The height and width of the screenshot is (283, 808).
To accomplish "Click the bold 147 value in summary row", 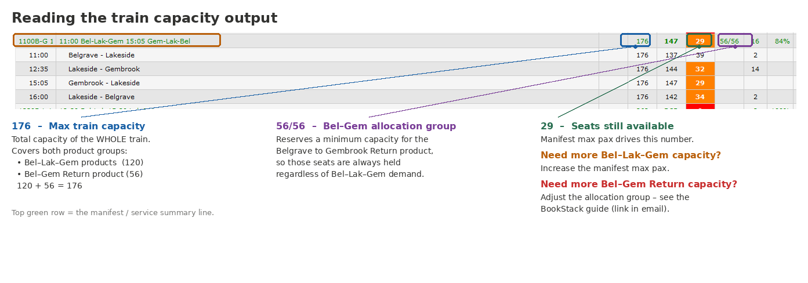I will (x=671, y=41).
